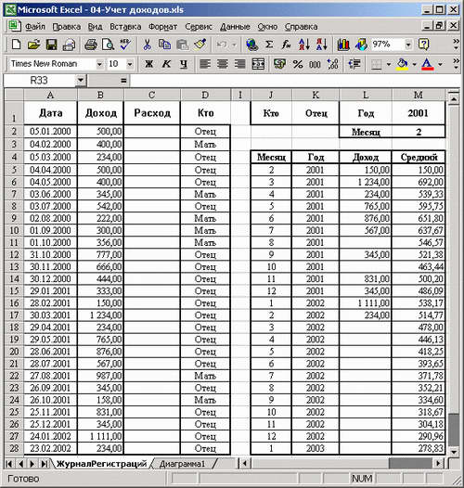Open the Сервис menu

[x=199, y=27]
